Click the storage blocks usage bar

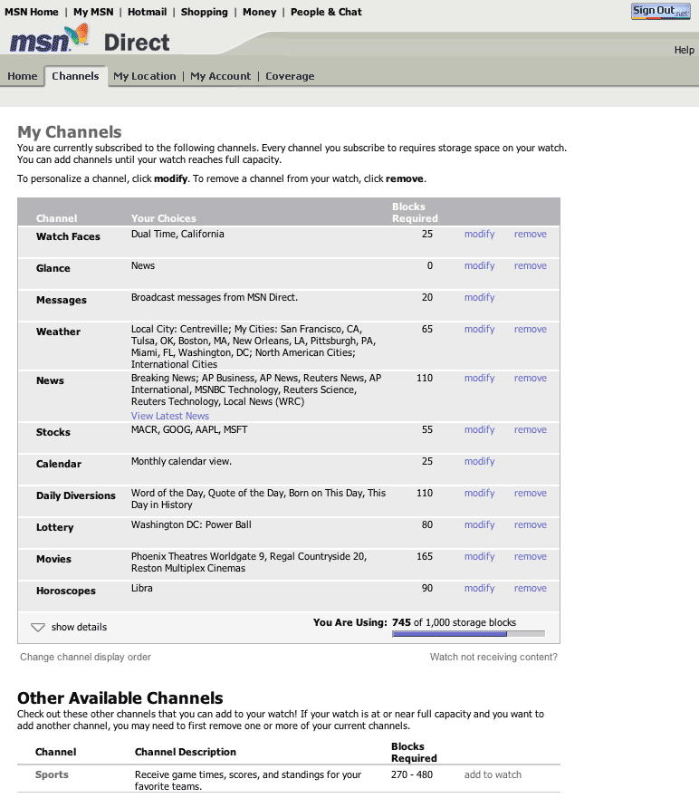pyautogui.click(x=468, y=634)
